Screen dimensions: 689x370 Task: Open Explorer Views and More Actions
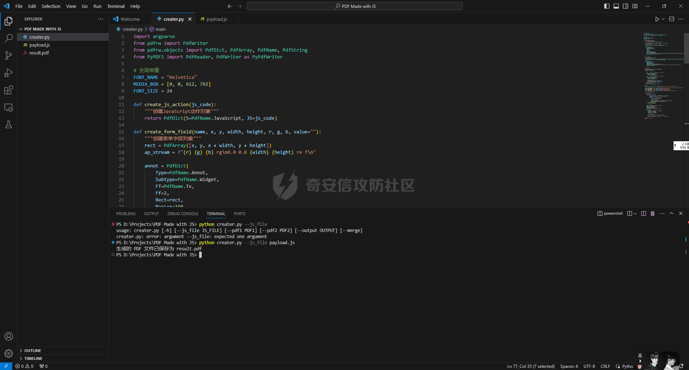[100, 19]
